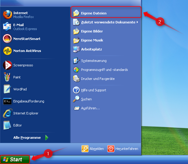The height and width of the screenshot is (164, 188).
Task: Launch the Norton AntiVirus icon
Action: [8, 51]
